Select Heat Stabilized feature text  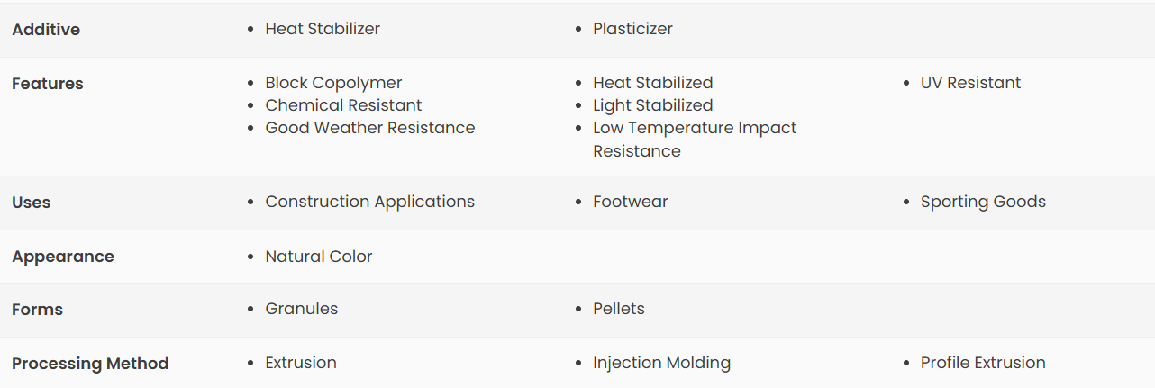tap(653, 83)
